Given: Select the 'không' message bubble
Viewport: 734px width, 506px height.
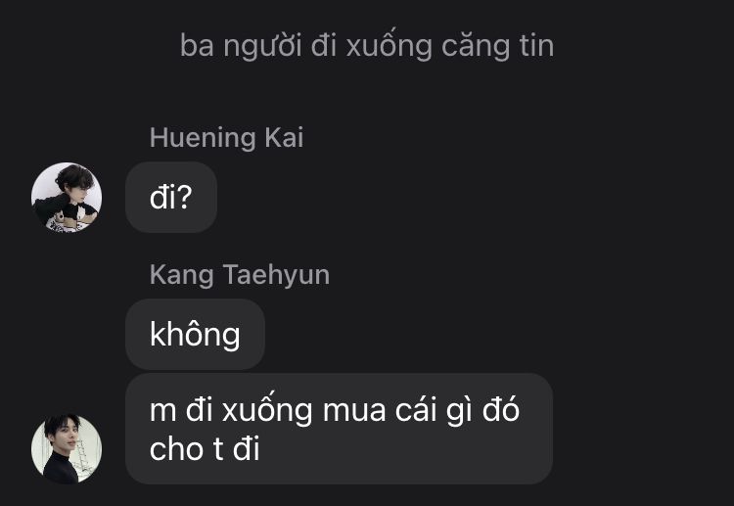Looking at the screenshot, I should point(195,334).
